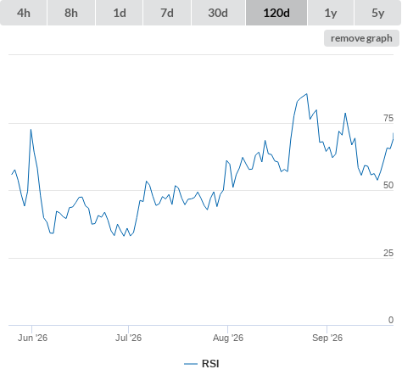
Task: Switch to the 4h time range
Action: tap(24, 13)
